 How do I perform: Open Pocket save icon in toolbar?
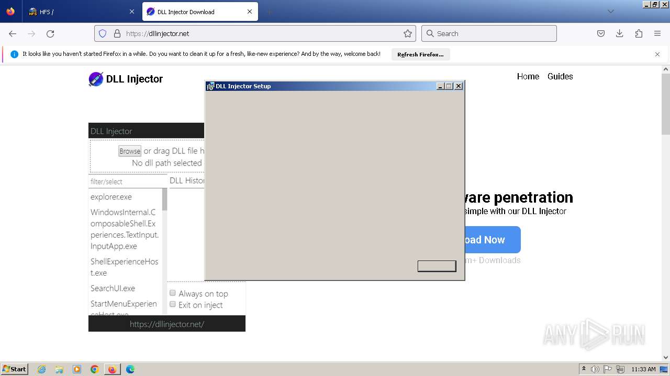click(x=601, y=33)
